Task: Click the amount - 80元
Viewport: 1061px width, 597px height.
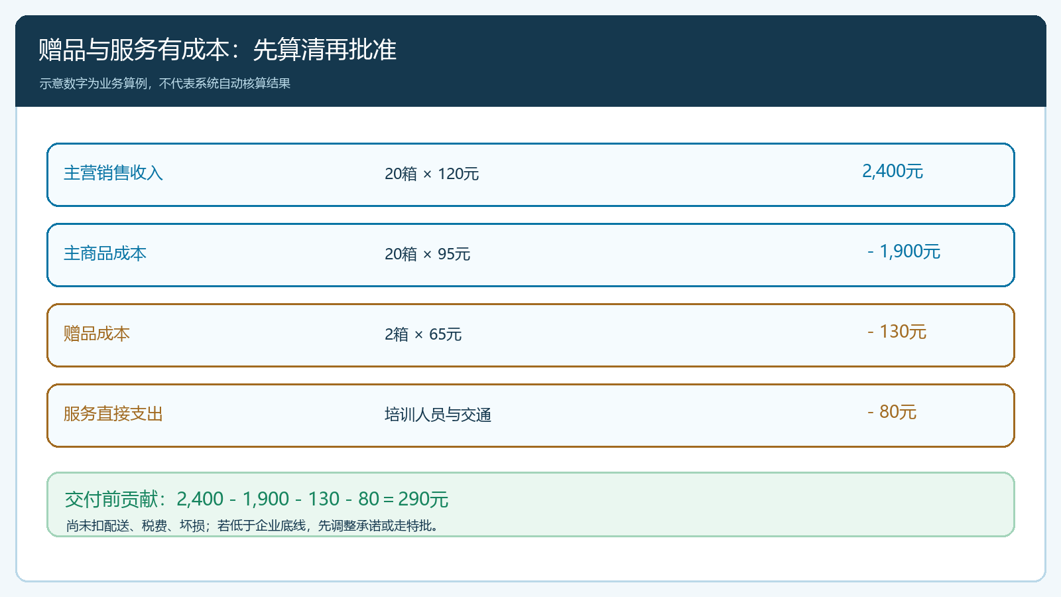Action: click(892, 412)
